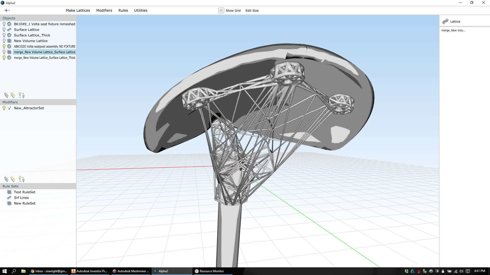Image resolution: width=490 pixels, height=275 pixels.
Task: Click attractor dots icon of New_AttractorSet
Action: click(9, 108)
